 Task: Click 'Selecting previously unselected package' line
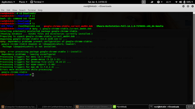[x=39, y=31]
